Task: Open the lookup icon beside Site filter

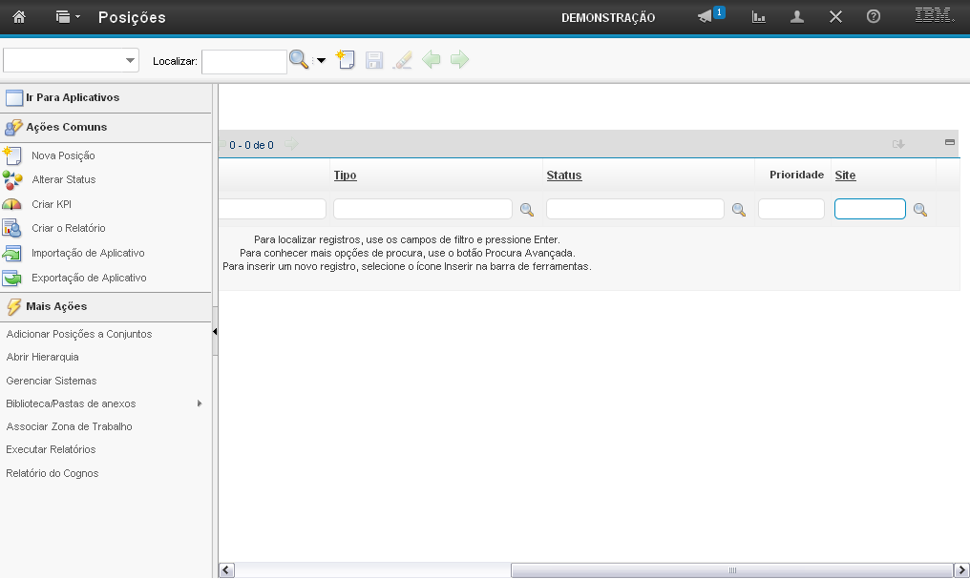Action: tap(920, 210)
